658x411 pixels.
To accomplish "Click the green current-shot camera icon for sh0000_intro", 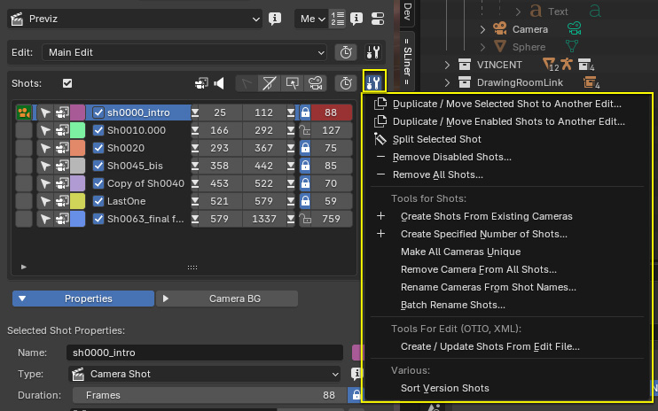I will 24,112.
